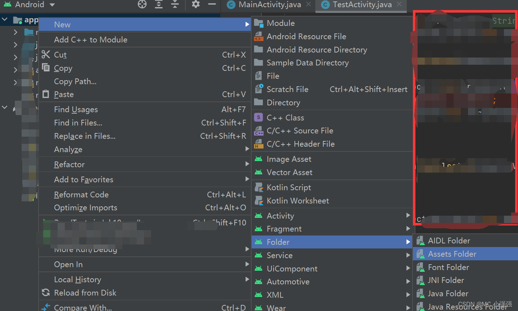The height and width of the screenshot is (311, 518).
Task: Close the TestActivity.java tab
Action: point(399,4)
